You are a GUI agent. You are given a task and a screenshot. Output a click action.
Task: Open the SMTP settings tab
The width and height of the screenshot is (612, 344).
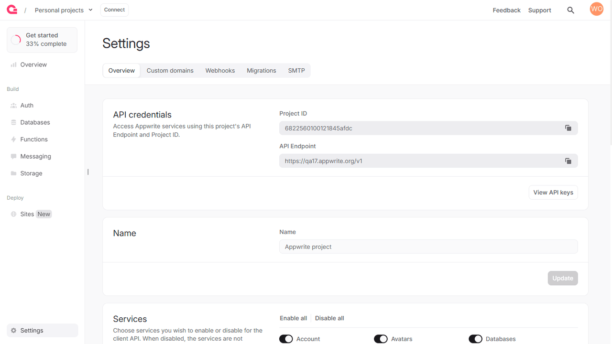pyautogui.click(x=296, y=70)
